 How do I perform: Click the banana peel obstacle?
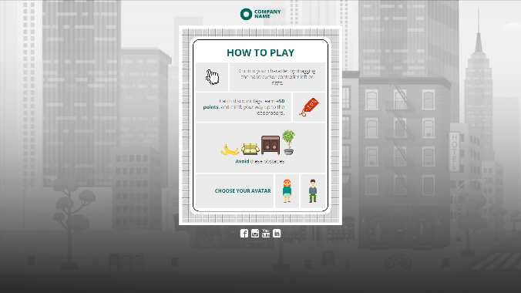[x=230, y=150]
